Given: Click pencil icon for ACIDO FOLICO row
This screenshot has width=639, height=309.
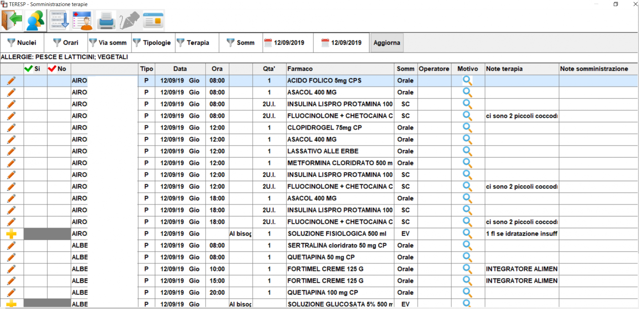Looking at the screenshot, I should click(x=11, y=81).
